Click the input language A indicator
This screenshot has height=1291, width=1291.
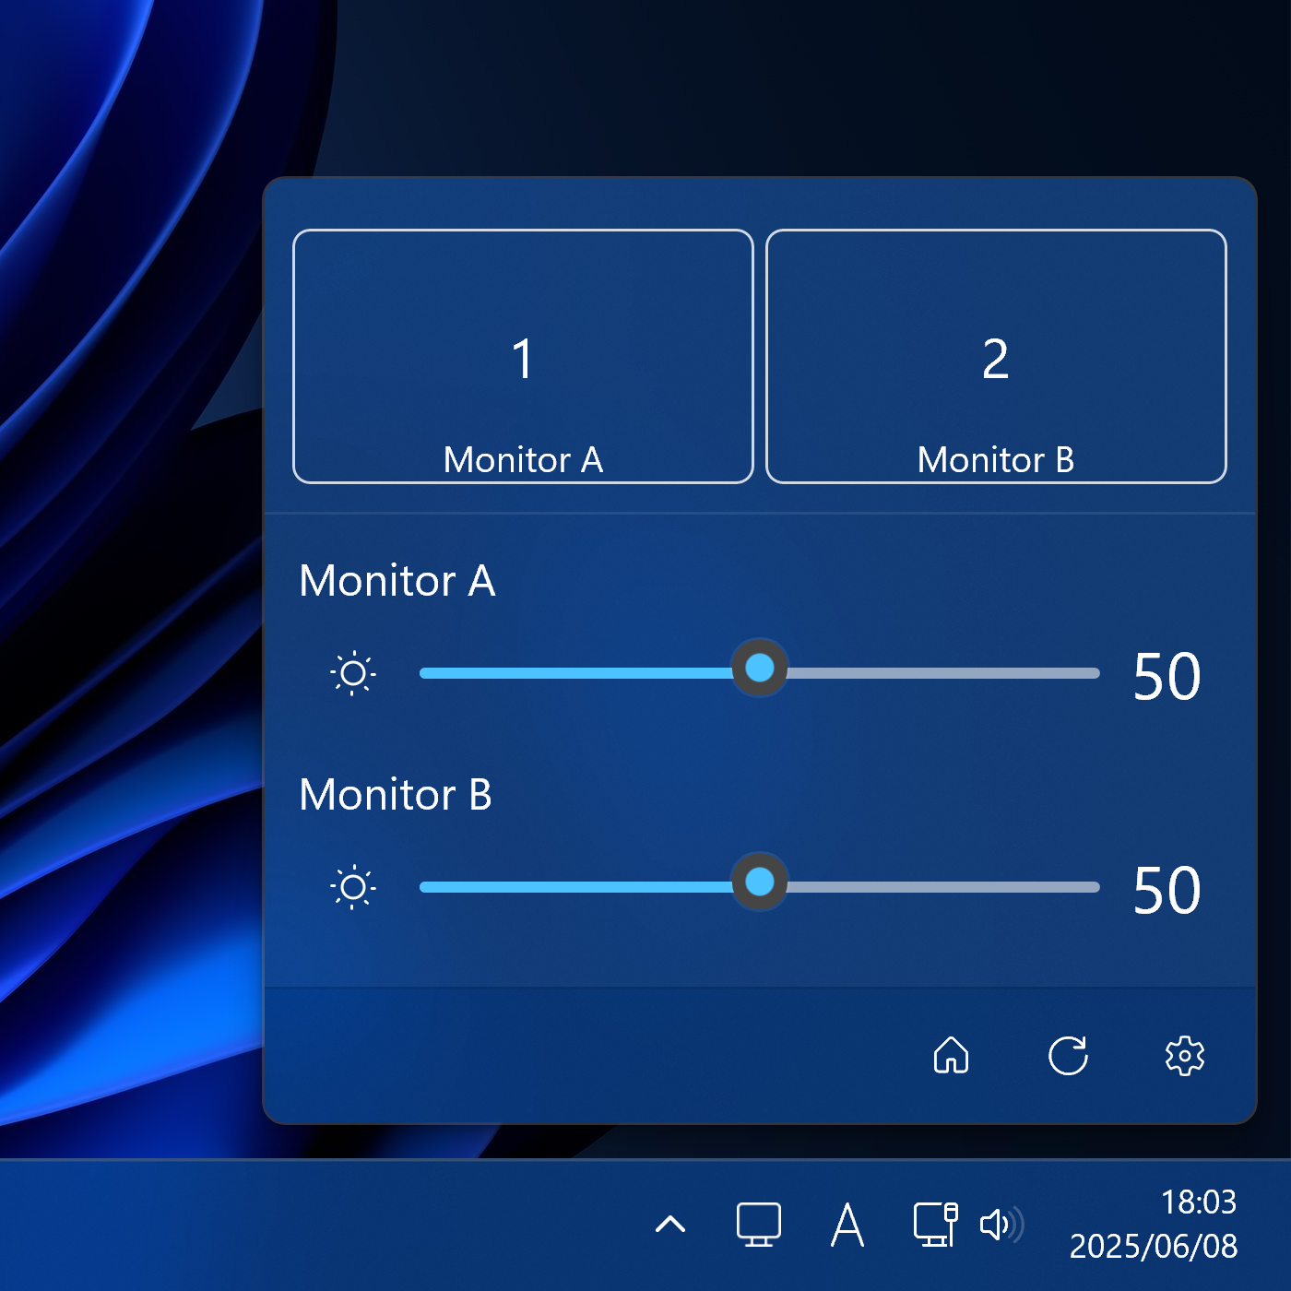click(x=847, y=1225)
